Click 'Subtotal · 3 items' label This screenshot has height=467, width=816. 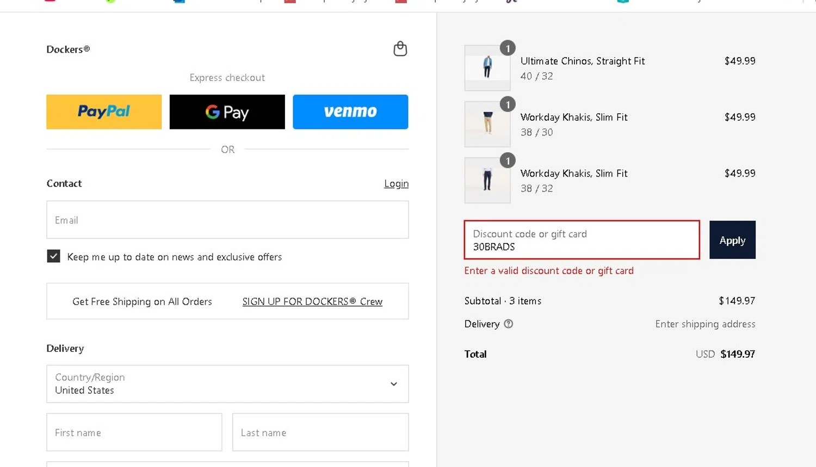point(503,301)
